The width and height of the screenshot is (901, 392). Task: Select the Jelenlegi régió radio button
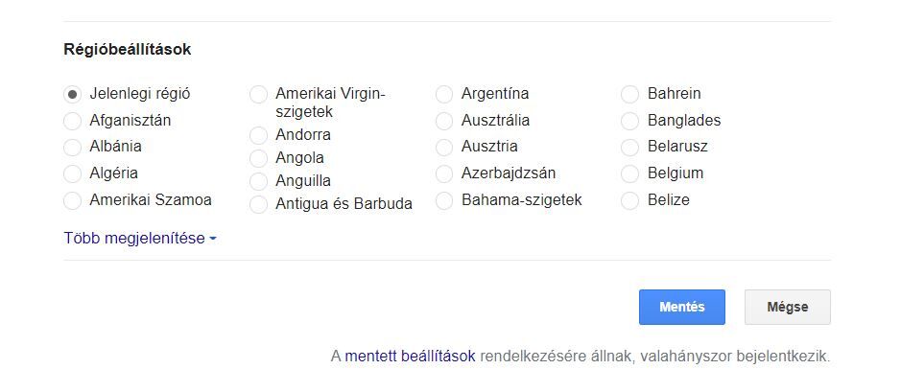point(72,94)
